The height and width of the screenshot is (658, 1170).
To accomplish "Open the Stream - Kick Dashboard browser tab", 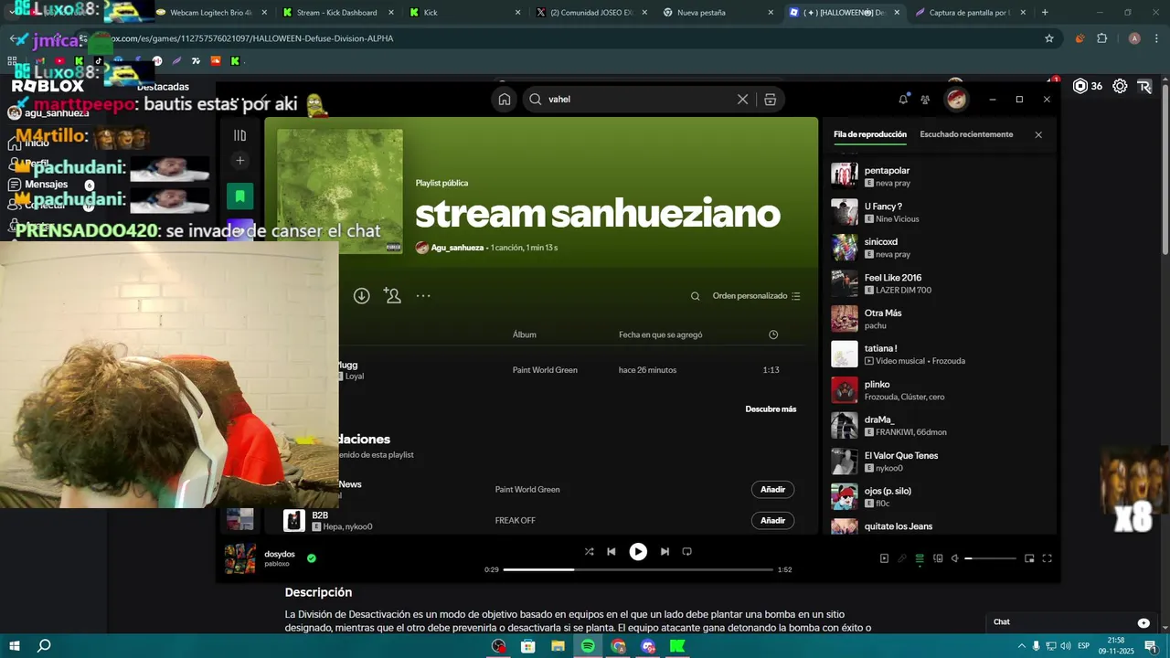I will [335, 13].
